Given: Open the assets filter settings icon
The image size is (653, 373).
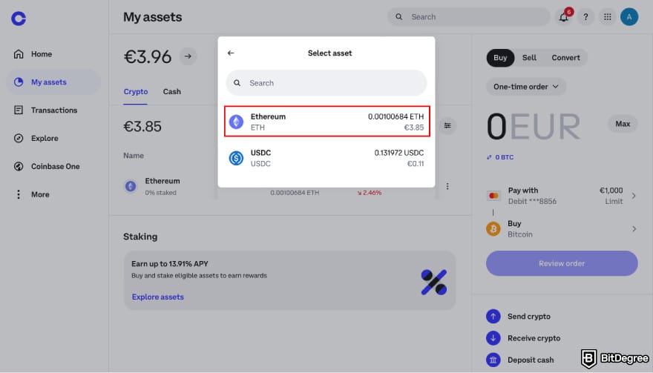Looking at the screenshot, I should (x=447, y=126).
